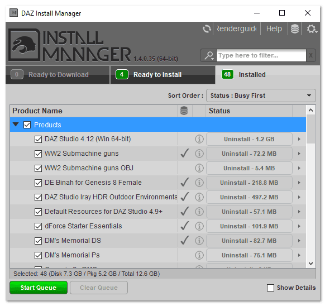
Task: Click the refresh/sync account icon
Action: click(x=207, y=29)
